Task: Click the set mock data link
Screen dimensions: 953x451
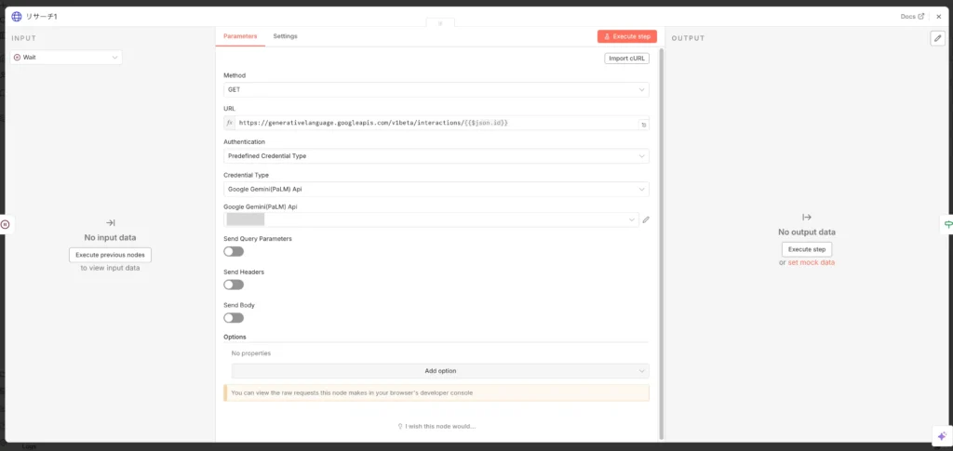Action: [811, 263]
